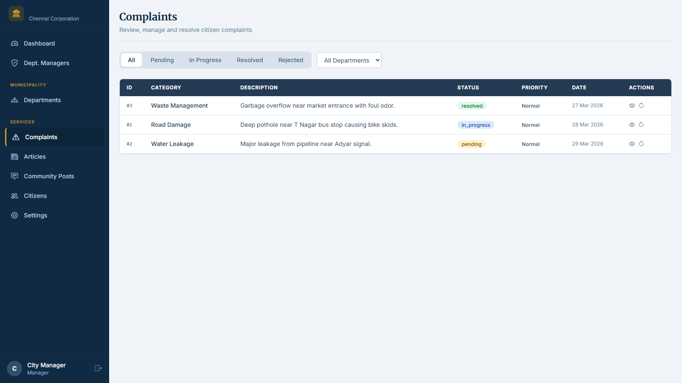Image resolution: width=682 pixels, height=383 pixels.
Task: Select the Dept. Managers shield icon
Action: point(14,63)
